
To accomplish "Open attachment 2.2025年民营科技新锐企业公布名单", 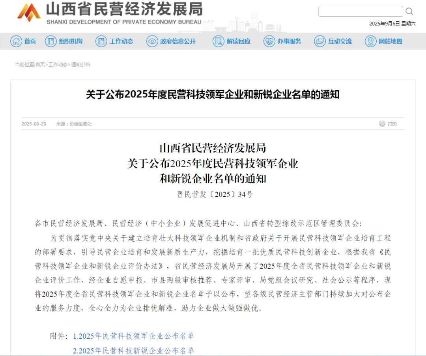I will pos(134,350).
